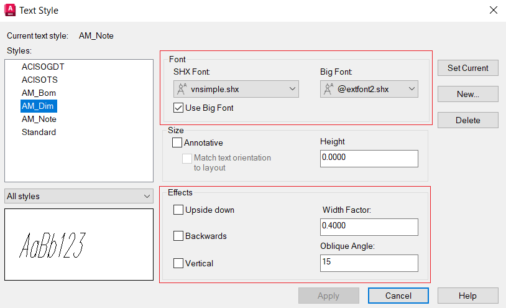Click the Width Factor input field
The width and height of the screenshot is (506, 308).
pyautogui.click(x=369, y=227)
